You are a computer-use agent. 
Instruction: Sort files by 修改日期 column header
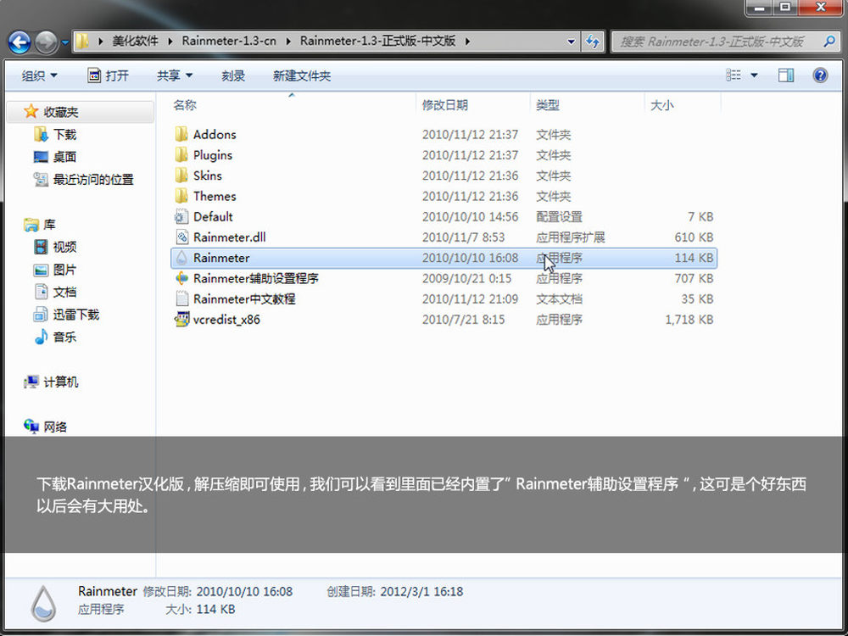pyautogui.click(x=445, y=105)
